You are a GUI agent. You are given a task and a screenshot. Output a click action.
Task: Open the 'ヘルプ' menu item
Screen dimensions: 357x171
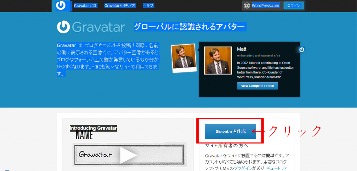148,6
